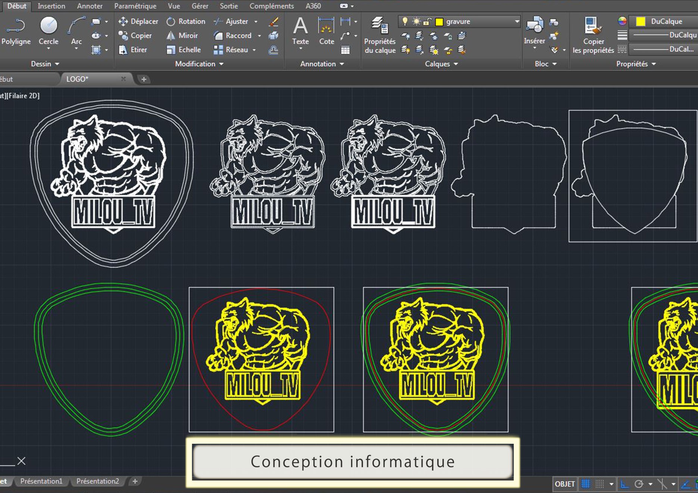Choose the Déplacer (move) tool

tap(138, 21)
